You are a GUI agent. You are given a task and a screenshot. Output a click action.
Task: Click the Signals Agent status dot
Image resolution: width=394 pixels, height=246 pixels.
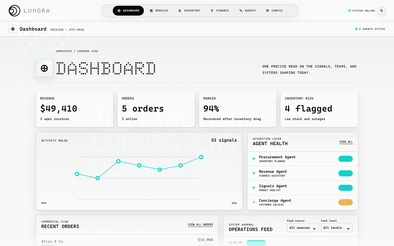point(254,188)
